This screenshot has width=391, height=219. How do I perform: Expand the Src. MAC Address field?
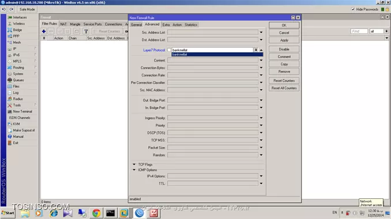click(261, 90)
